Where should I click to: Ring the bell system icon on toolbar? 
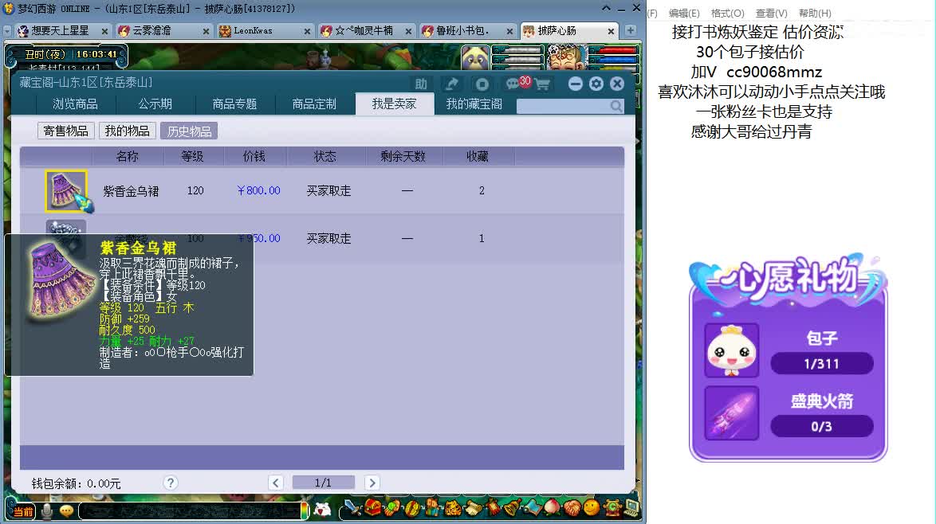[511, 508]
